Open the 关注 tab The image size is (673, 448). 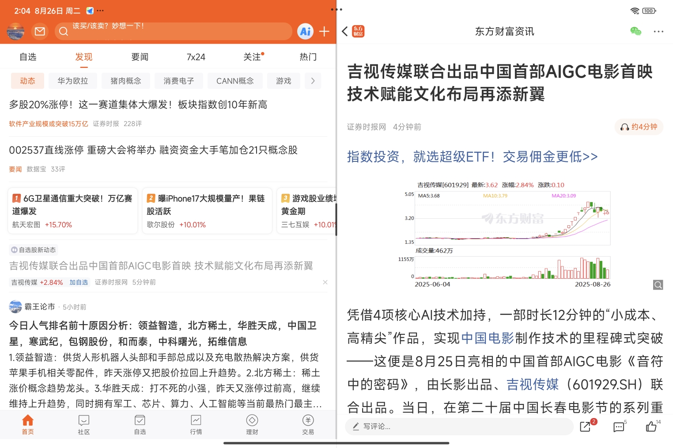click(x=252, y=57)
